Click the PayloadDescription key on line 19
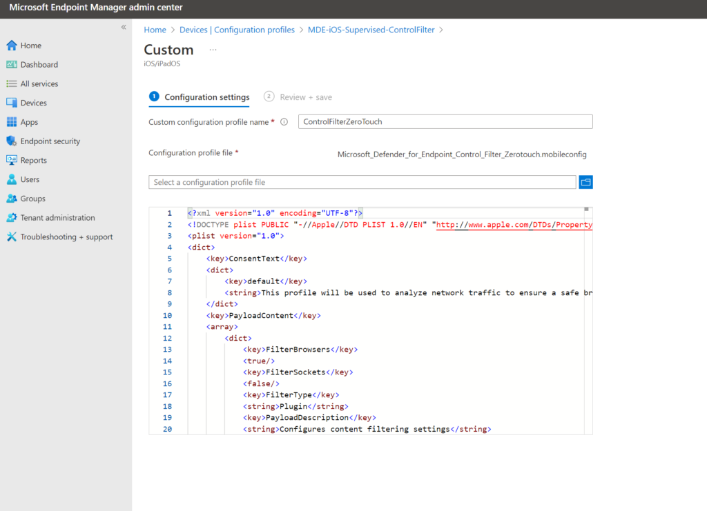707x511 pixels. 309,418
